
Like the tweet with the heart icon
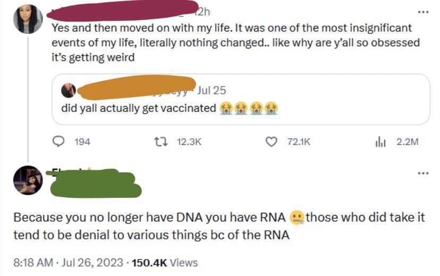coord(272,142)
